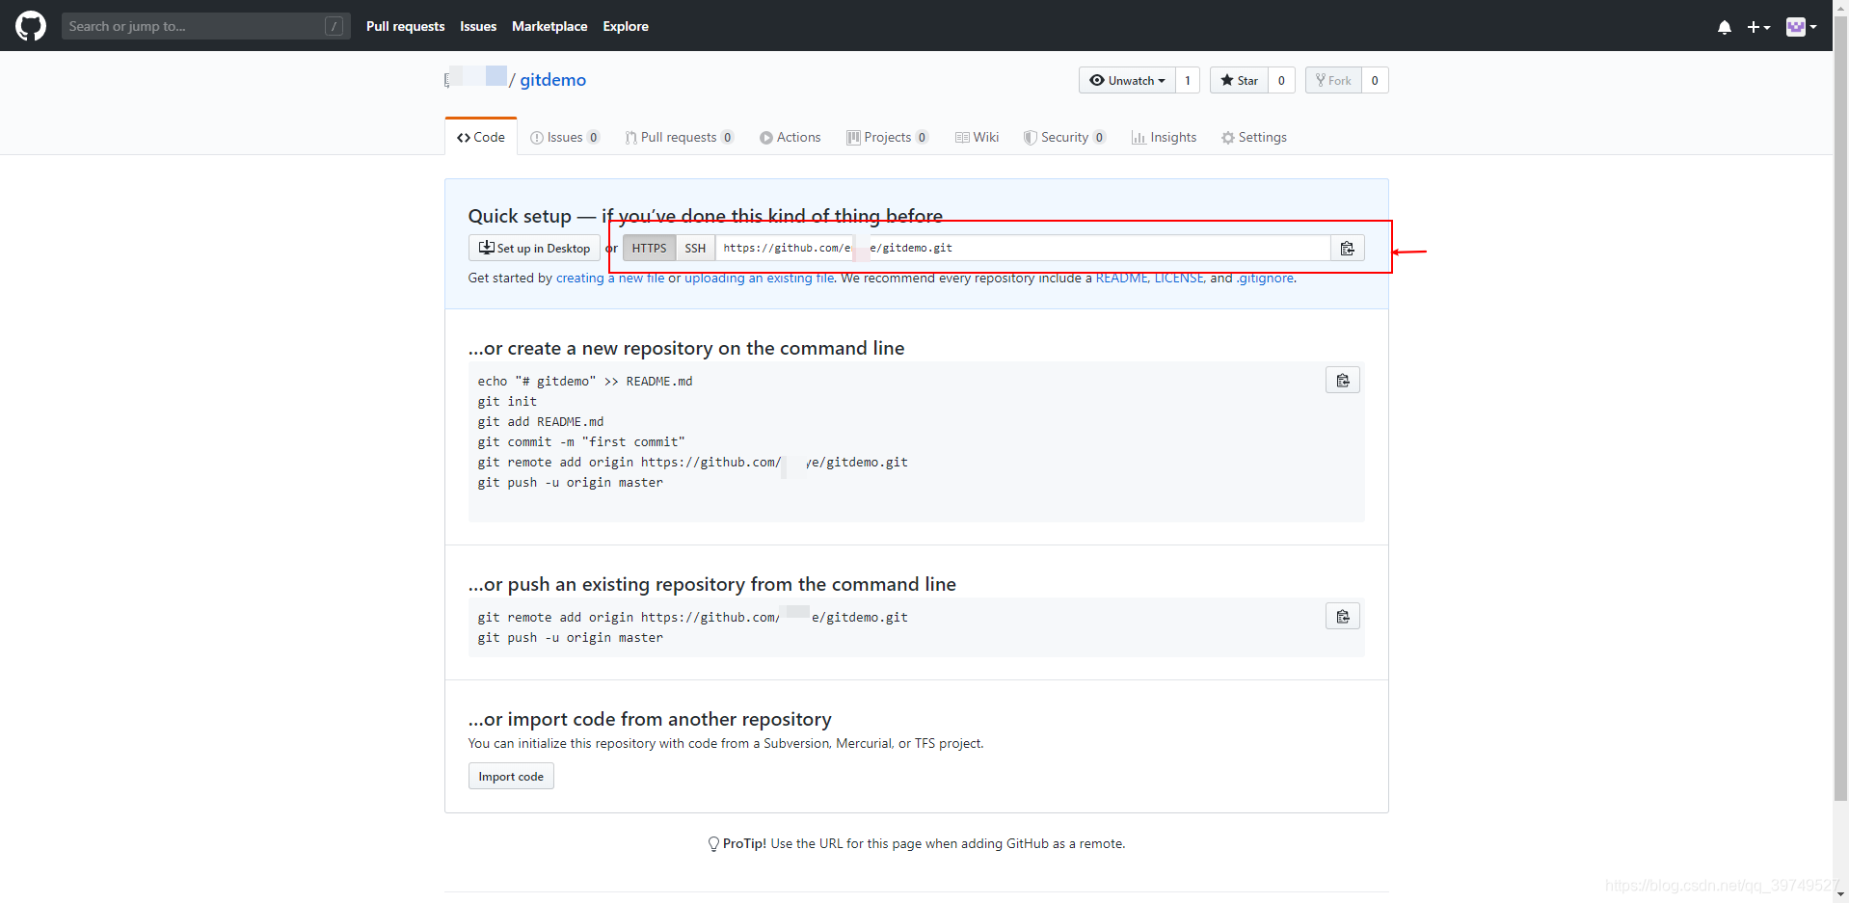Switch to the Code tab
Image resolution: width=1849 pixels, height=903 pixels.
click(481, 137)
